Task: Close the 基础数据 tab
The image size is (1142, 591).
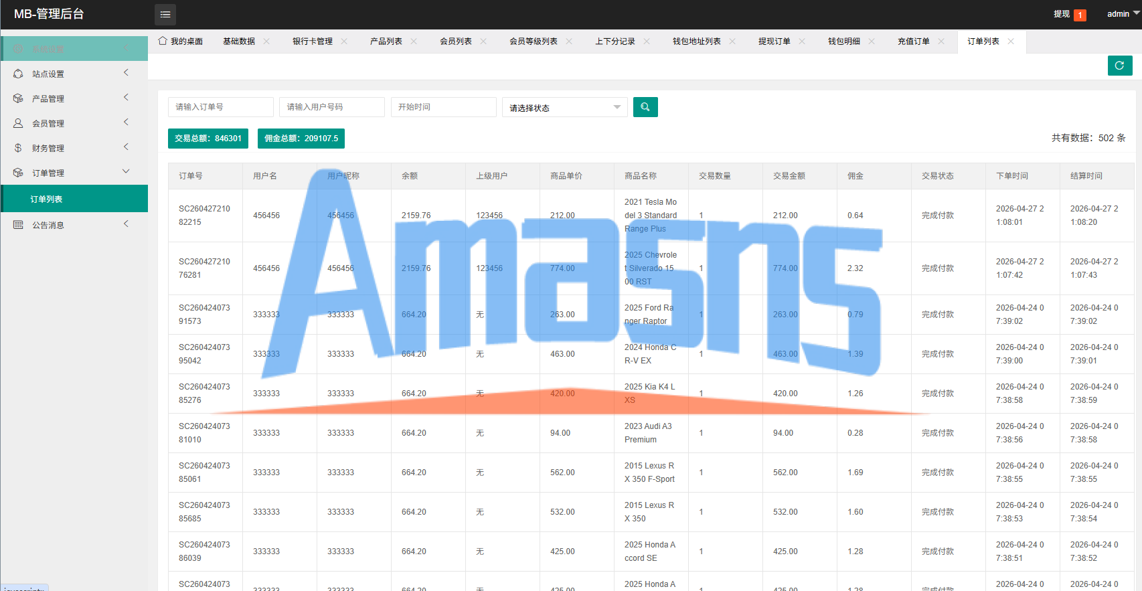Action: (x=266, y=41)
